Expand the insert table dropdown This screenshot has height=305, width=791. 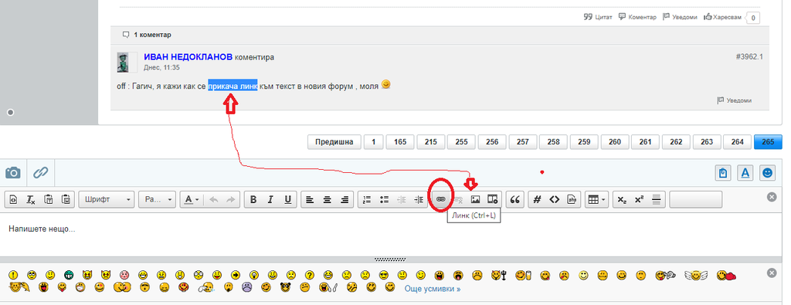coord(597,199)
